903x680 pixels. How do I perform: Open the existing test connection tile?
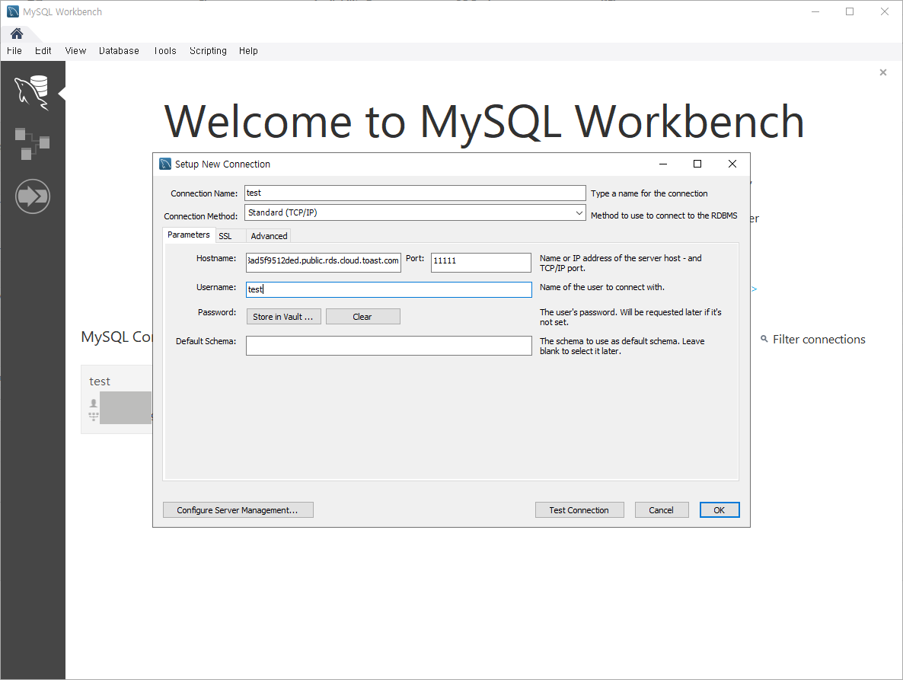click(x=116, y=399)
